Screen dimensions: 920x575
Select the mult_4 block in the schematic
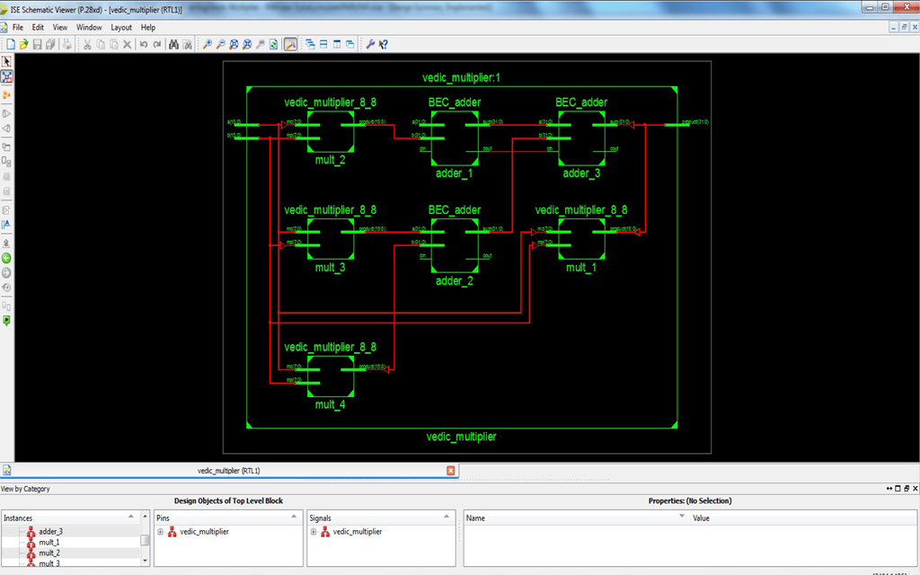pos(331,376)
